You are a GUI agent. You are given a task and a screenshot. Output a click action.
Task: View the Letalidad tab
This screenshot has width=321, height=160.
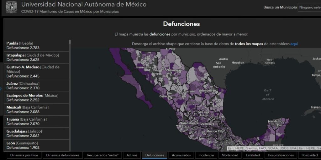(253, 155)
